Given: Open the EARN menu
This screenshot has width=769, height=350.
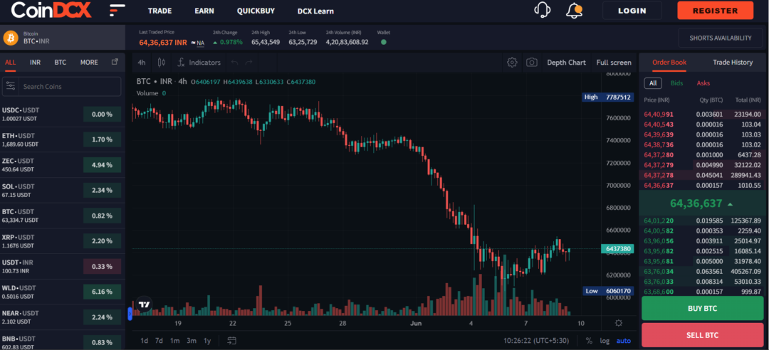Looking at the screenshot, I should click(x=204, y=11).
